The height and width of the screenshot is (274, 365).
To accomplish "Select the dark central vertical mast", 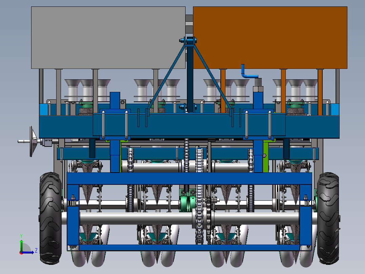I will pos(190,78).
